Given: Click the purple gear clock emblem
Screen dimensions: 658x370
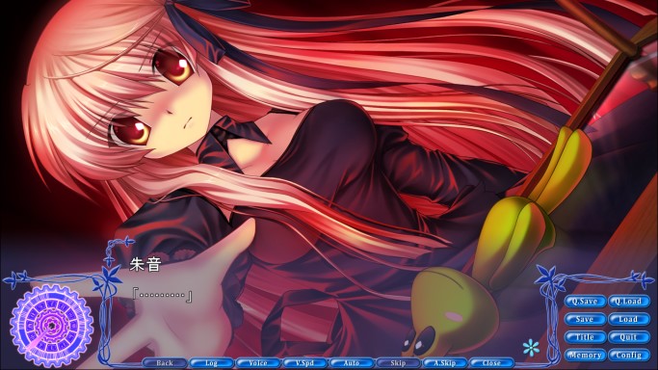Looking at the screenshot, I should 52,326.
